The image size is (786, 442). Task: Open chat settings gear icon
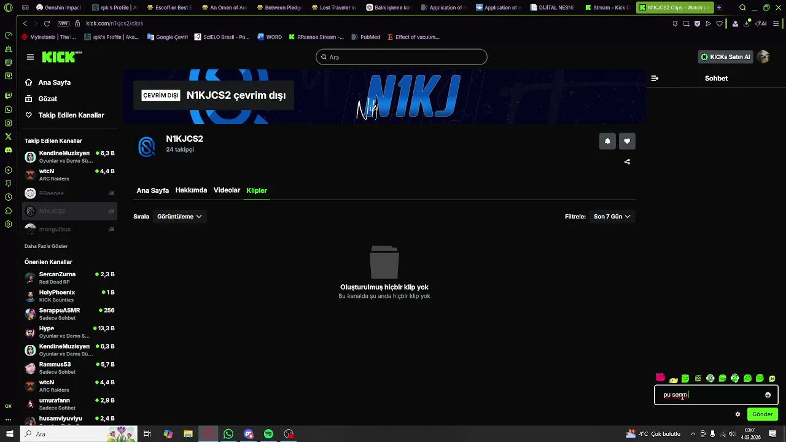(737, 414)
